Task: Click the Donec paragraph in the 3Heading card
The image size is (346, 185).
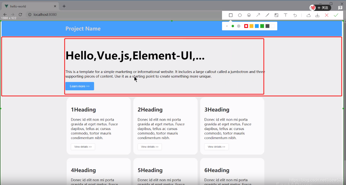Action: (x=228, y=129)
